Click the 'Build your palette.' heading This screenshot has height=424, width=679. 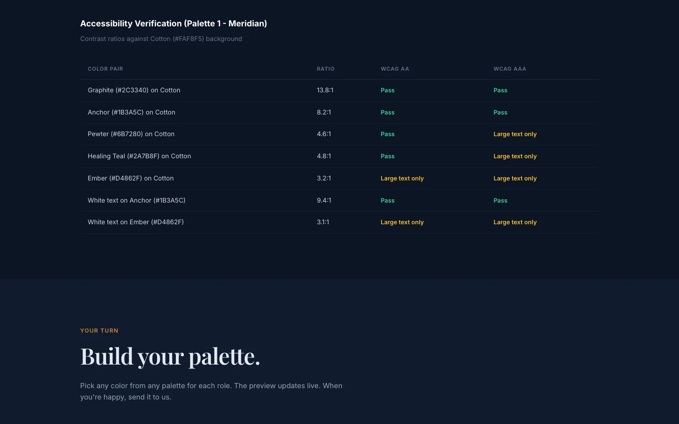click(x=170, y=356)
